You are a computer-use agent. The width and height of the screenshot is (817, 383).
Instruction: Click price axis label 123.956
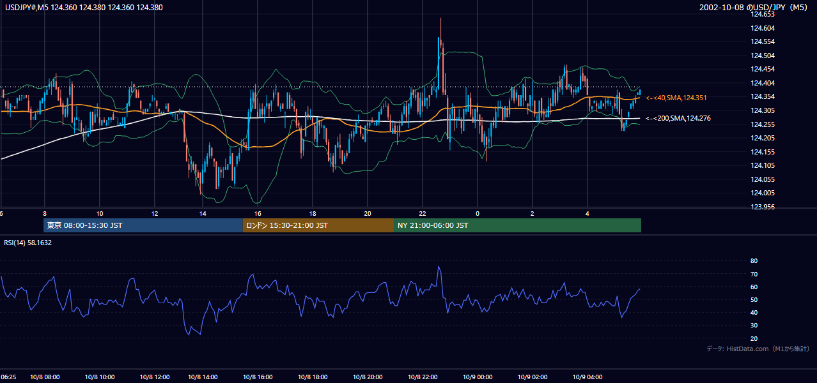pos(763,207)
